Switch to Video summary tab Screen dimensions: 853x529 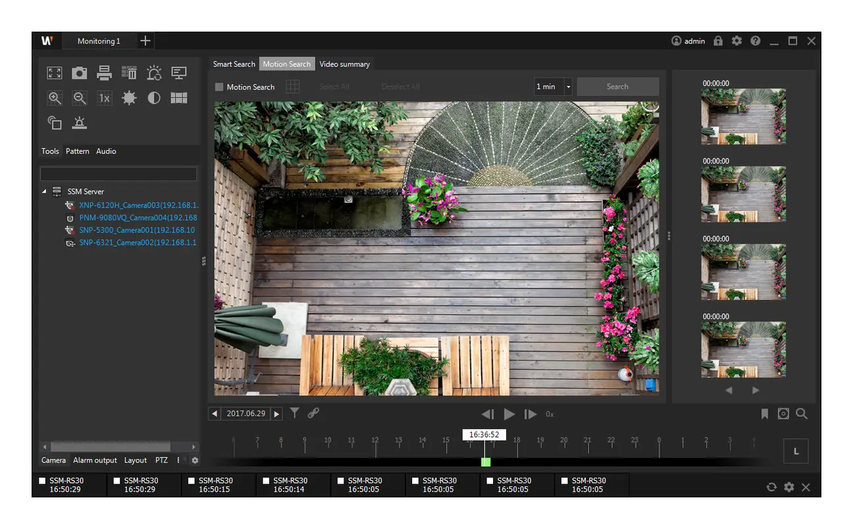345,64
